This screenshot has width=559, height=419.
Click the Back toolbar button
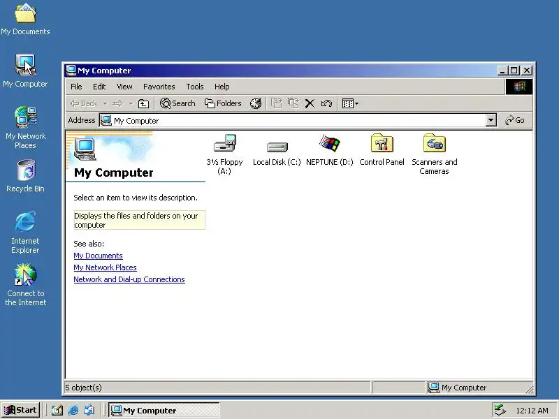(x=84, y=103)
